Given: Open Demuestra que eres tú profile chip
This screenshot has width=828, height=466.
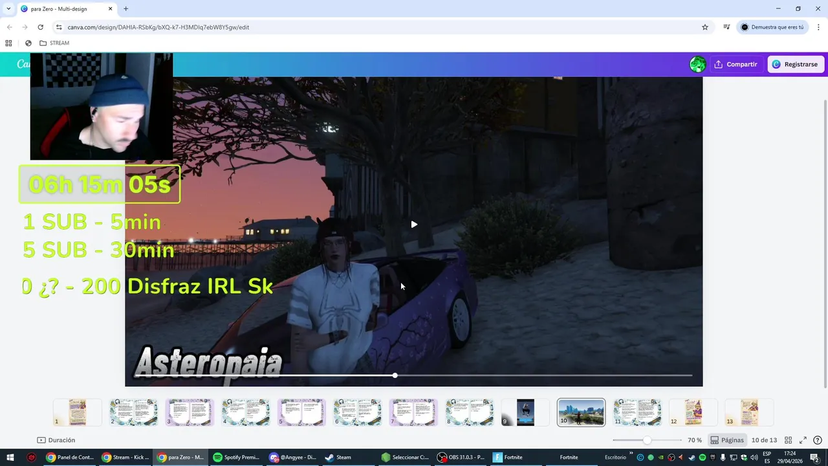Looking at the screenshot, I should 772,27.
